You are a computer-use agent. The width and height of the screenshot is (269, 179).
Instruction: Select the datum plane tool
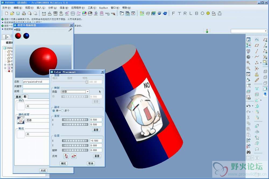click(x=257, y=45)
